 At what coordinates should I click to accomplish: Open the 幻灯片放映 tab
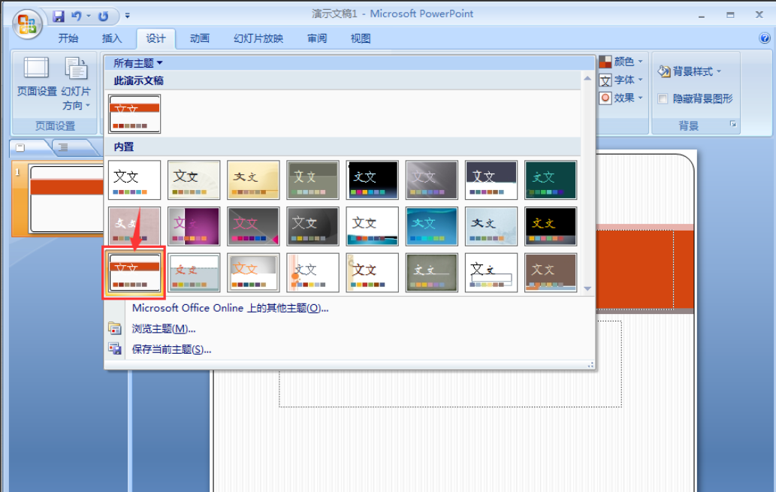point(258,38)
